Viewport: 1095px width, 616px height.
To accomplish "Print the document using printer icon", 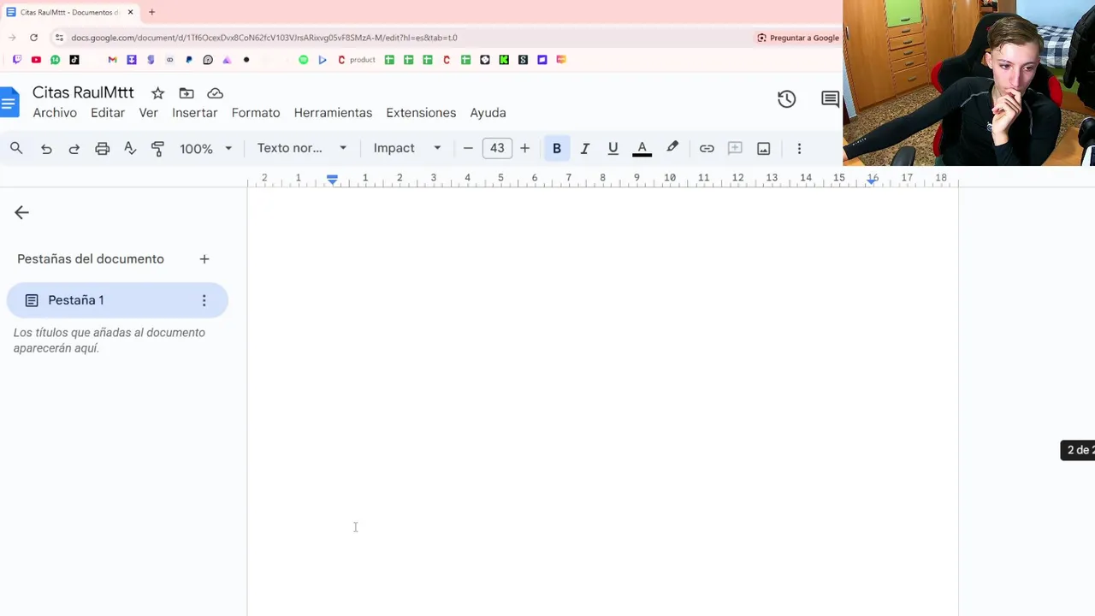I will click(103, 149).
